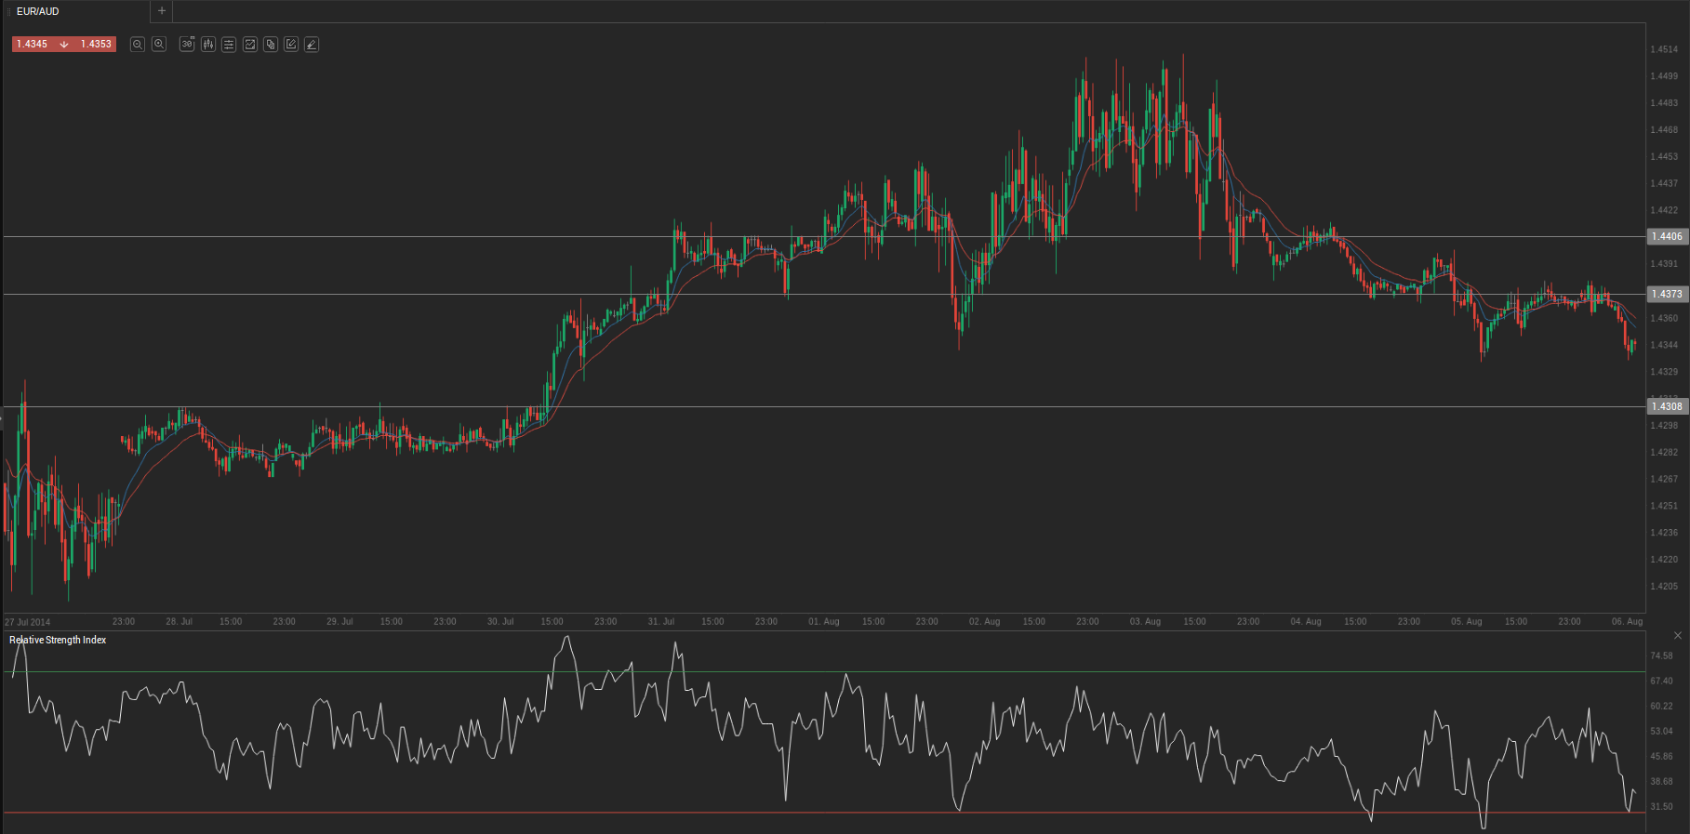The width and height of the screenshot is (1690, 834).
Task: Click the Relative Strength Index label
Action: click(58, 640)
